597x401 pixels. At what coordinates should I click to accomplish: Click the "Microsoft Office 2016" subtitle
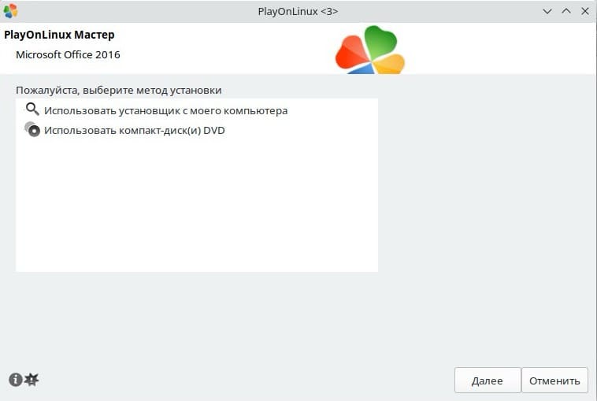pos(68,55)
